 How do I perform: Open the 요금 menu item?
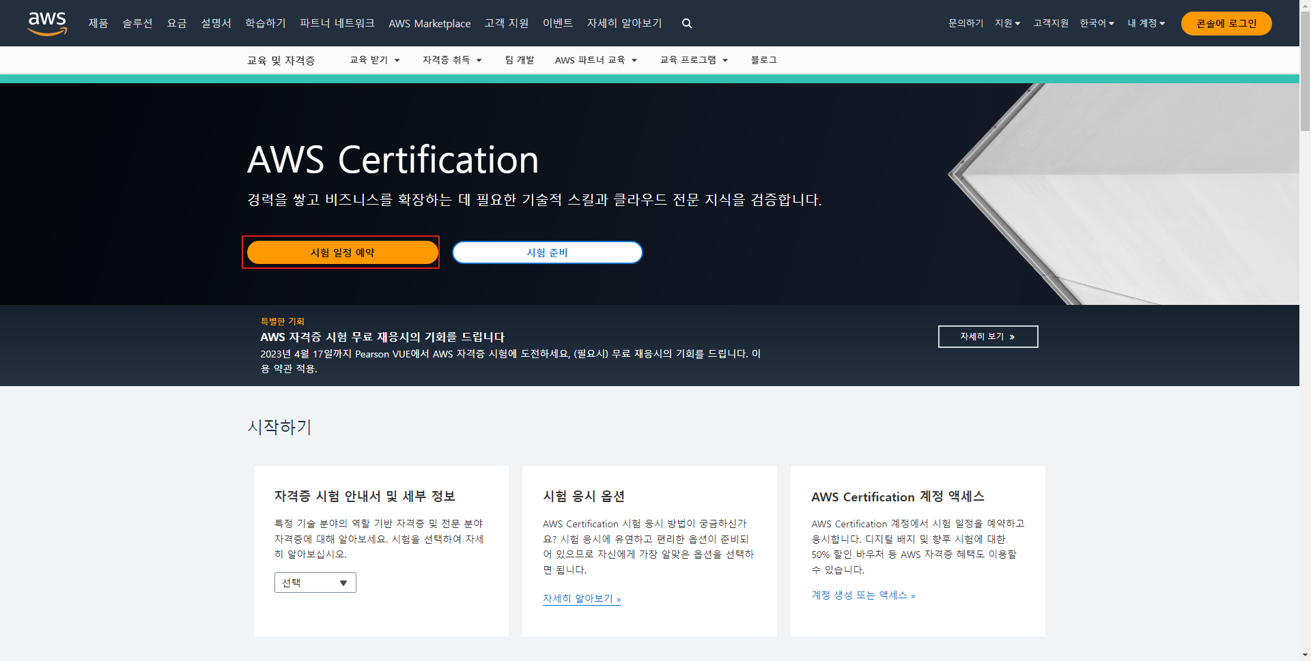177,23
